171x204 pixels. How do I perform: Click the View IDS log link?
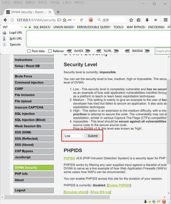(x=101, y=192)
